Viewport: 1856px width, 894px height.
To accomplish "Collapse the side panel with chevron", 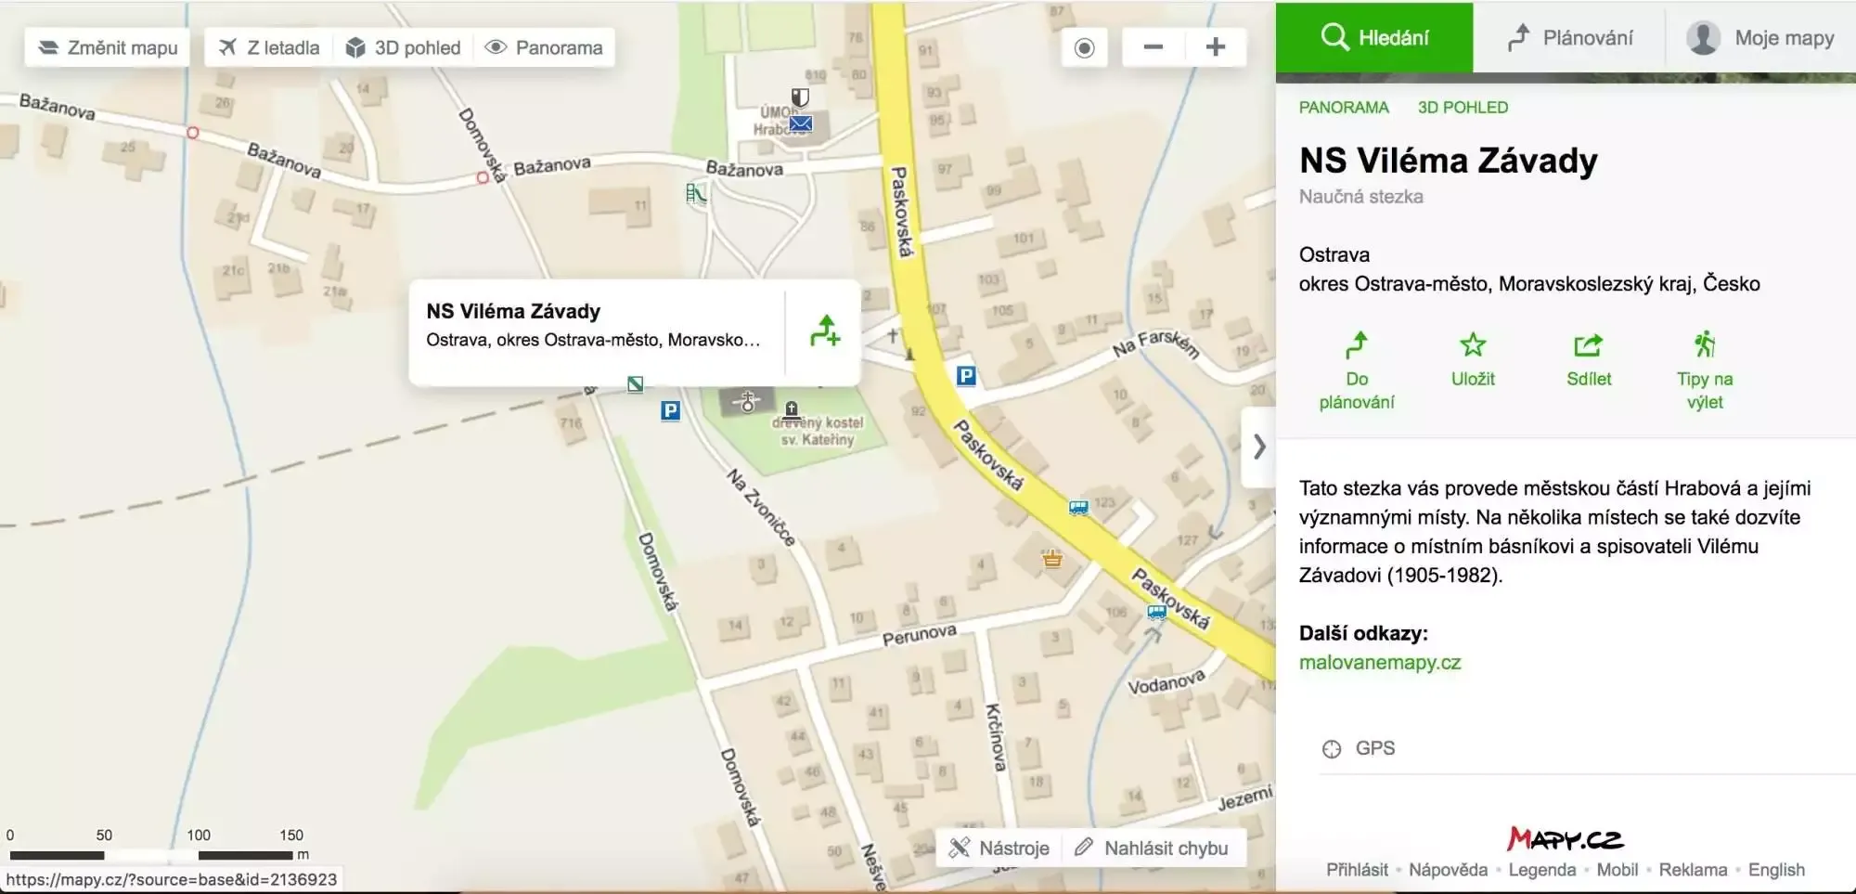I will point(1258,447).
